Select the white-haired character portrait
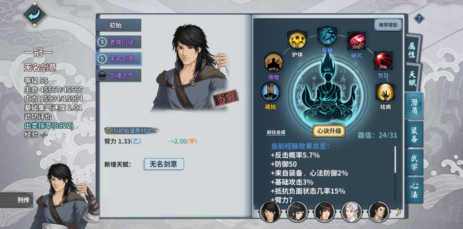Screen dimensions: 463x229 click(352, 212)
